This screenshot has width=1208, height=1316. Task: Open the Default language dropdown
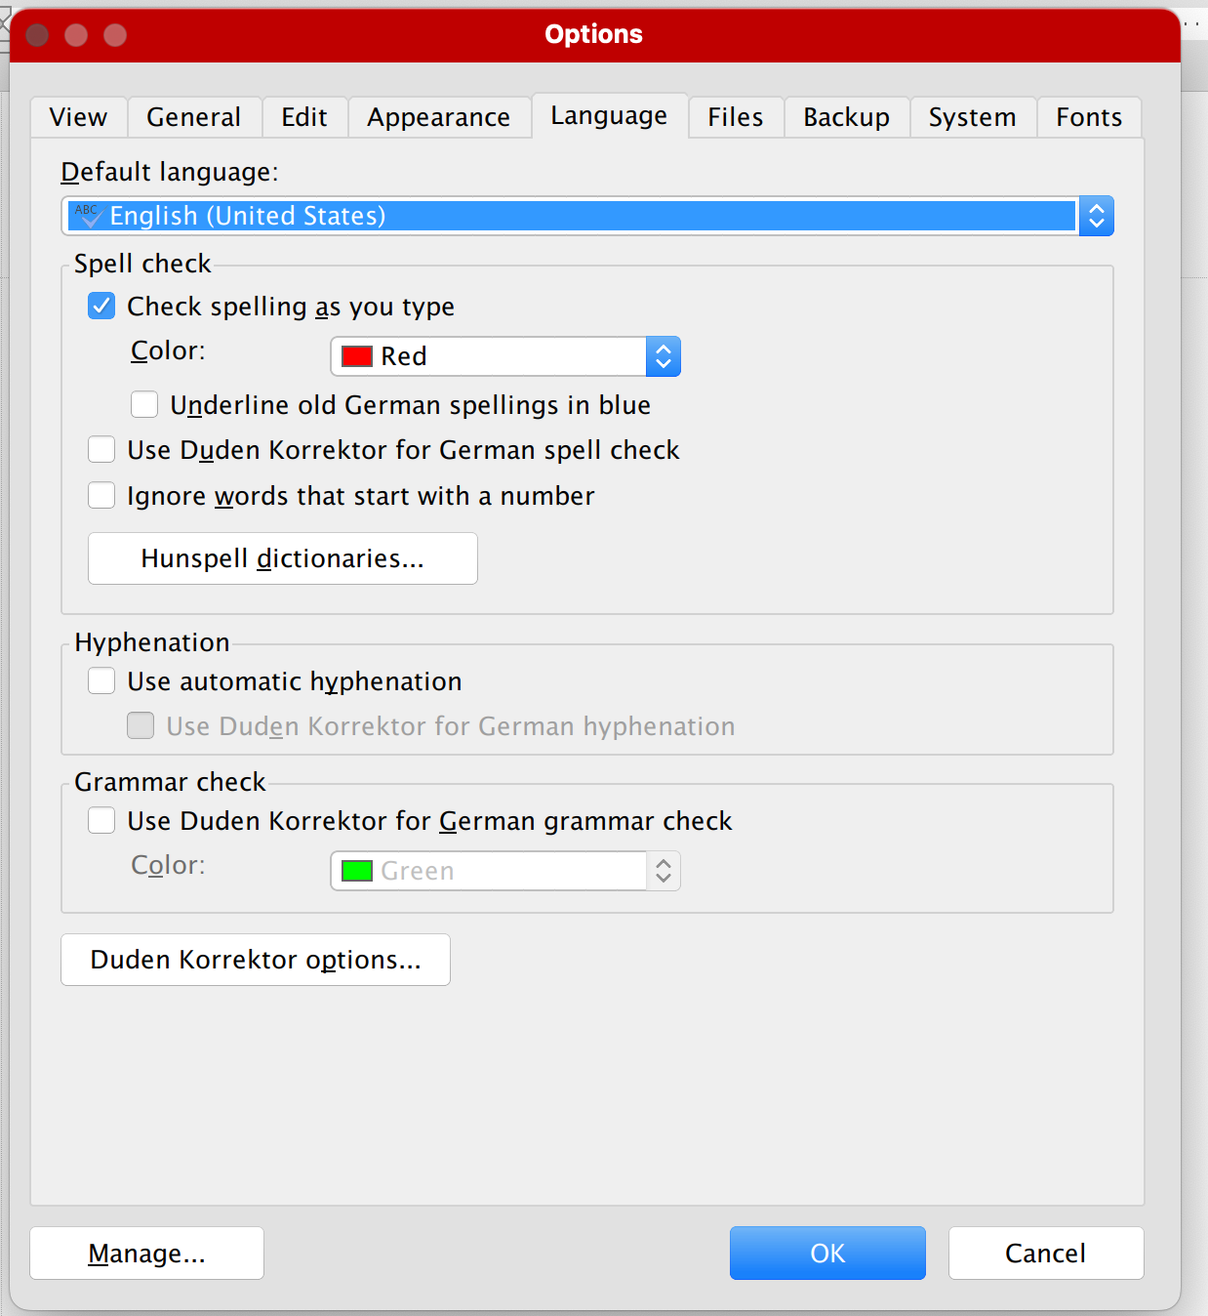click(x=1096, y=216)
